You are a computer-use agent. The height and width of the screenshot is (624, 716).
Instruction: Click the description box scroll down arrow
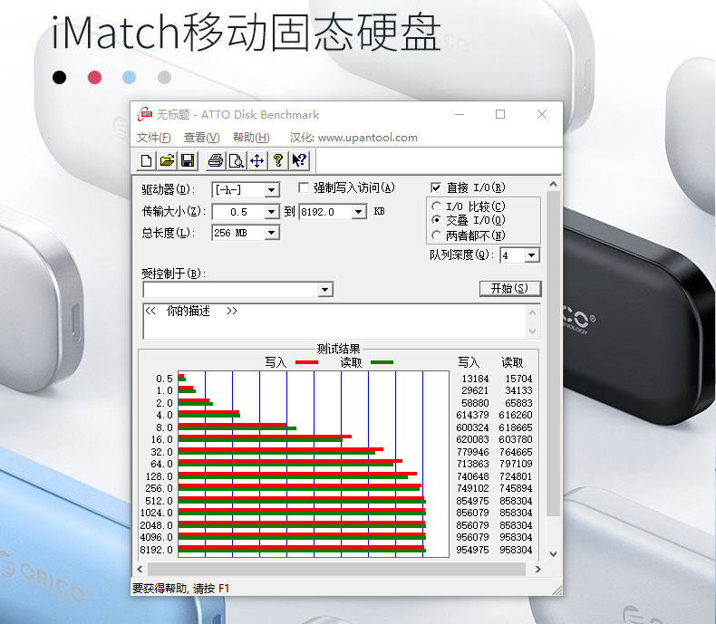[532, 331]
